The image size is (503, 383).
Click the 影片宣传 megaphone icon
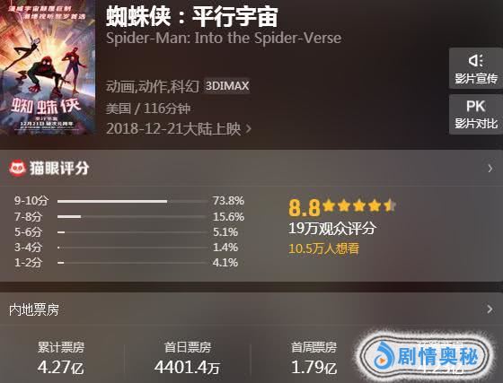tap(476, 60)
